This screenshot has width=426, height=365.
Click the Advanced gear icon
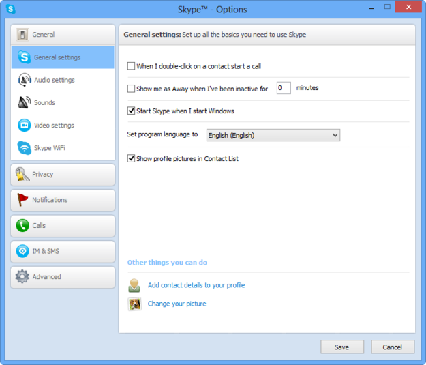22,276
